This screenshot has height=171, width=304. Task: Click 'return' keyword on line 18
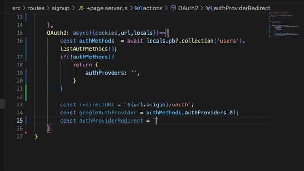tap(82, 65)
